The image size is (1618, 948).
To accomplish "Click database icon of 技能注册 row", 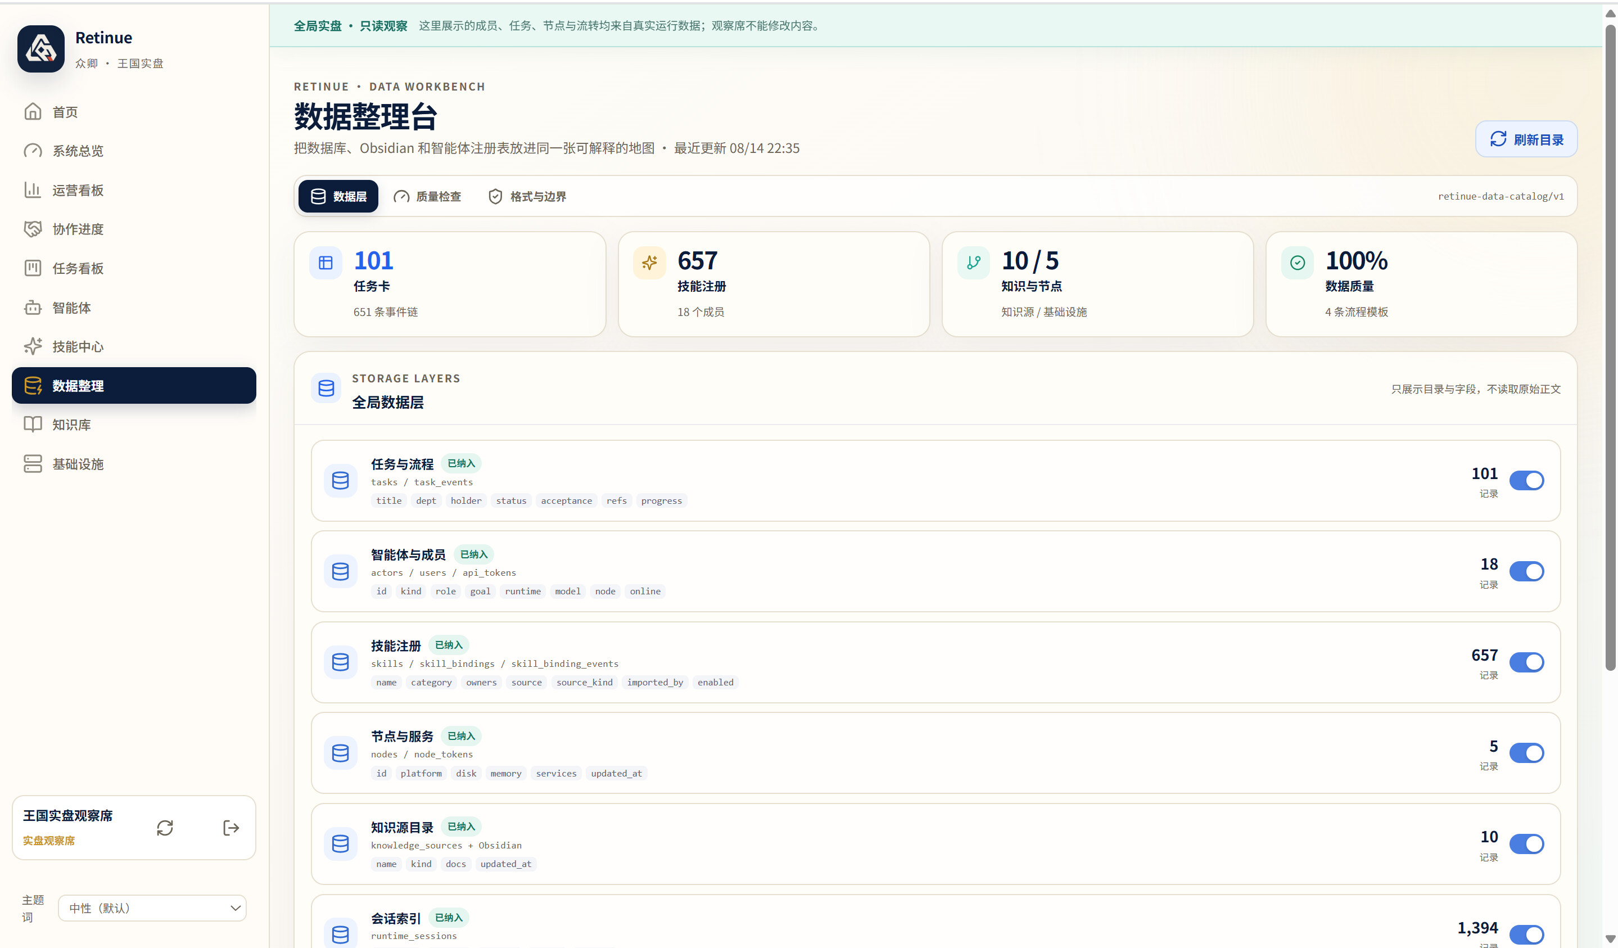I will click(x=340, y=662).
